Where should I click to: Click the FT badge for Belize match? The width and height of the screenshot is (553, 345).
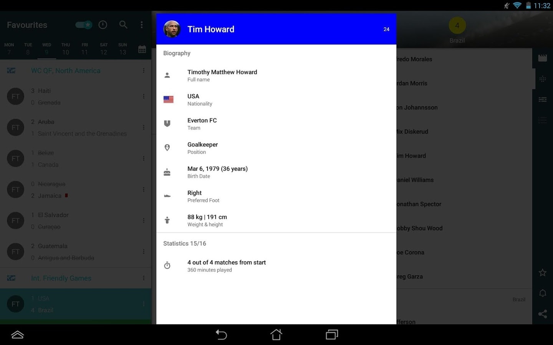coord(15,159)
